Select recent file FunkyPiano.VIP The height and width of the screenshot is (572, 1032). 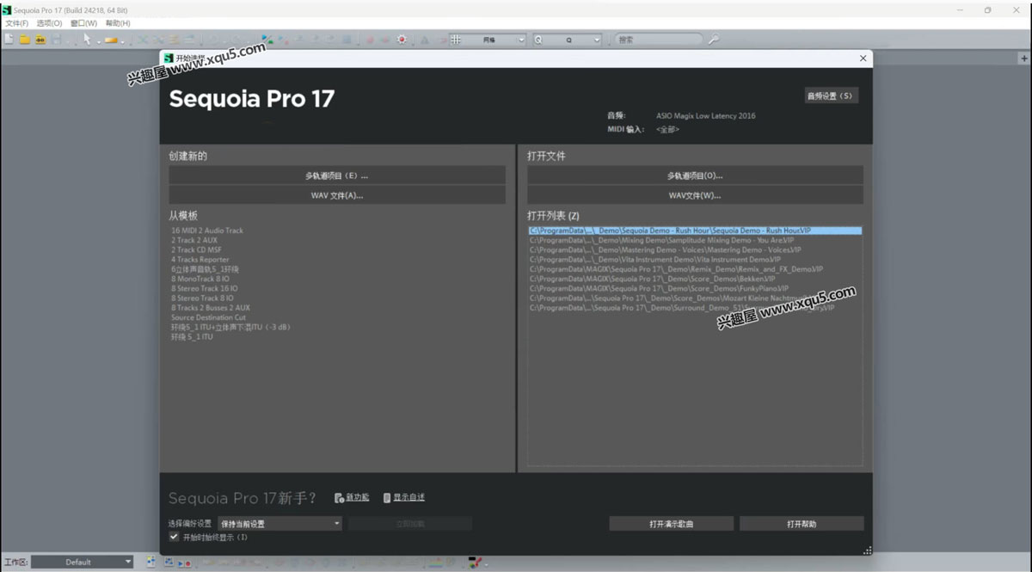pyautogui.click(x=660, y=288)
